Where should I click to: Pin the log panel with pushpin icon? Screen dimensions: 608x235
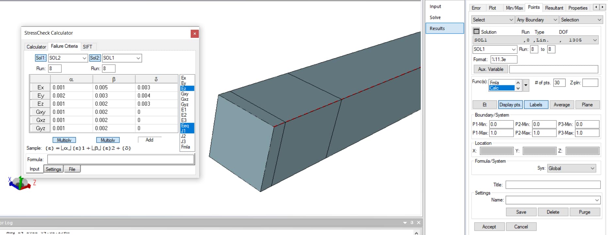click(412, 223)
